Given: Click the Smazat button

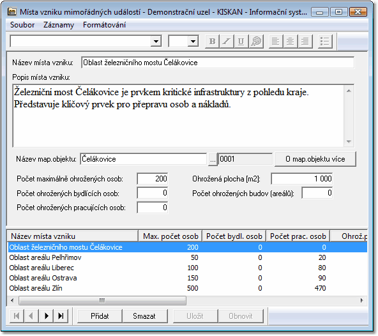Looking at the screenshot, I should pyautogui.click(x=144, y=316).
